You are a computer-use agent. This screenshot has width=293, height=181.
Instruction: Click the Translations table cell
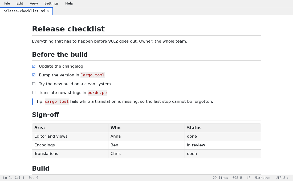click(70, 154)
